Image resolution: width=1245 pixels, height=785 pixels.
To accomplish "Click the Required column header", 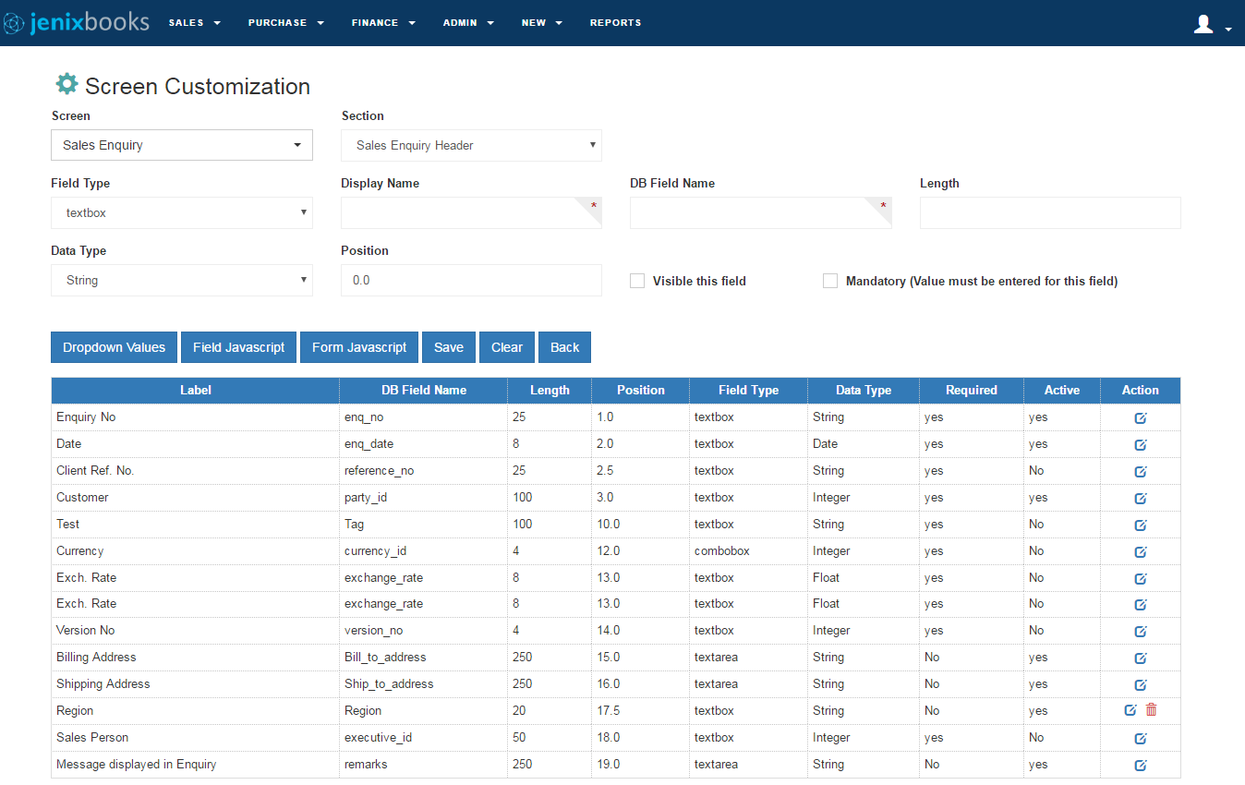I will [x=972, y=390].
